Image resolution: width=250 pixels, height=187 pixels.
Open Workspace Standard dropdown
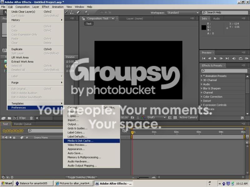(x=183, y=12)
